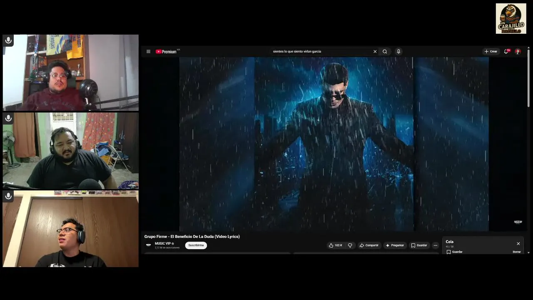Image resolution: width=533 pixels, height=300 pixels.
Task: Click the Un Carajillo channel logo
Action: point(511,19)
